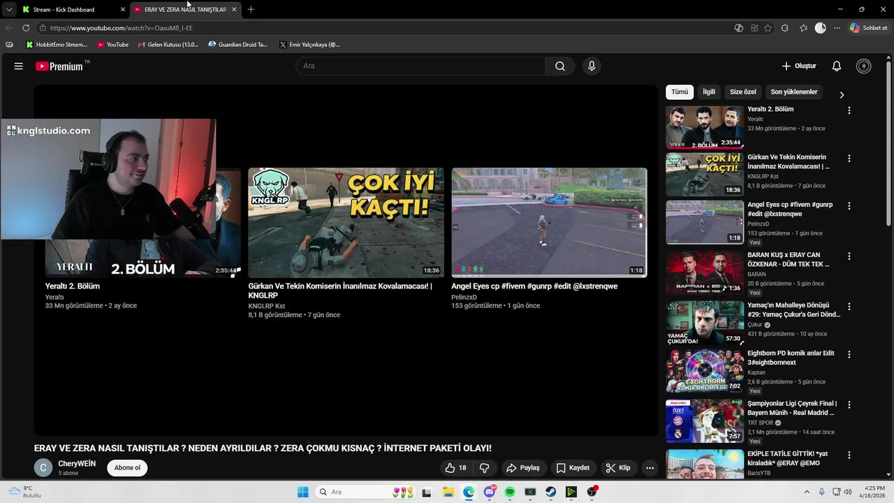Viewport: 894px width, 503px height.
Task: Dislike the video with thumbs down
Action: (x=484, y=468)
